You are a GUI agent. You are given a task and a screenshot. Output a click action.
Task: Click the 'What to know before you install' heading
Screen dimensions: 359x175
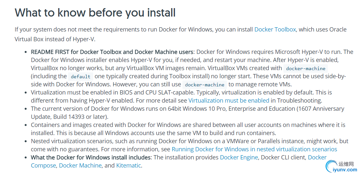(x=95, y=12)
